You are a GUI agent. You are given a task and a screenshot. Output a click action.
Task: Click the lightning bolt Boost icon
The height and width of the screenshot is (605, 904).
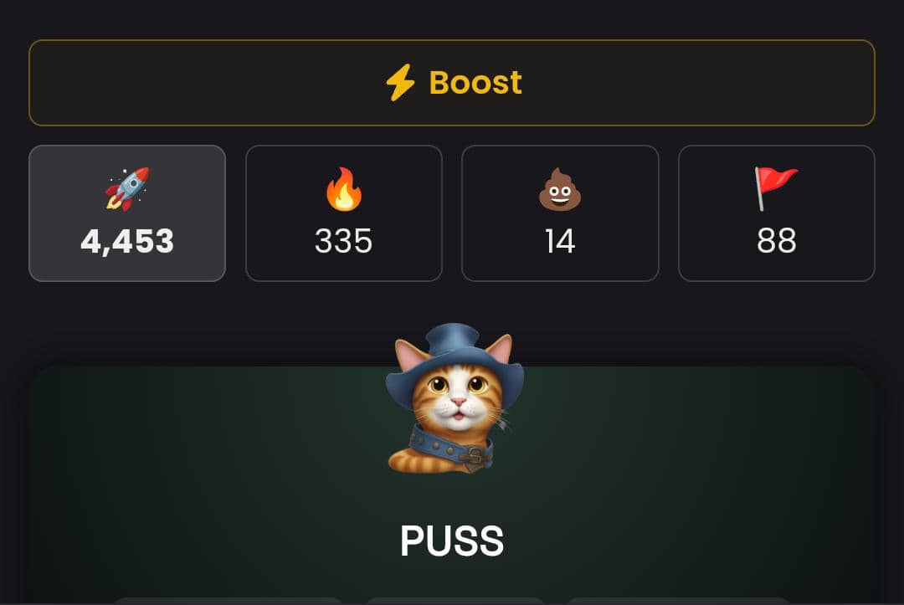(400, 82)
